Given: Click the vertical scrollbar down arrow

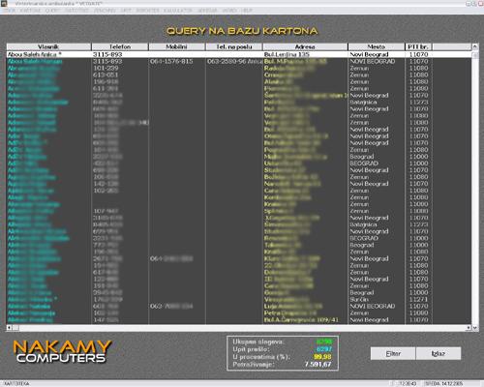Looking at the screenshot, I should point(475,328).
